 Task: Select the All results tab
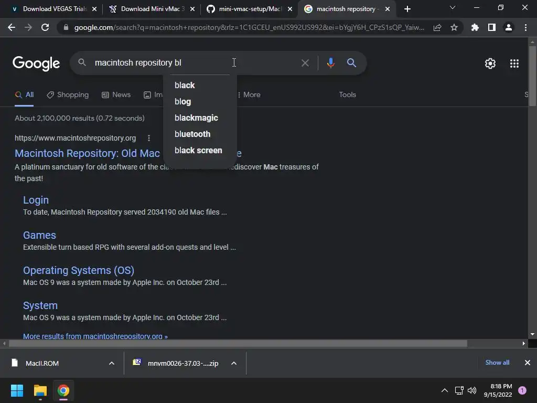click(x=24, y=95)
